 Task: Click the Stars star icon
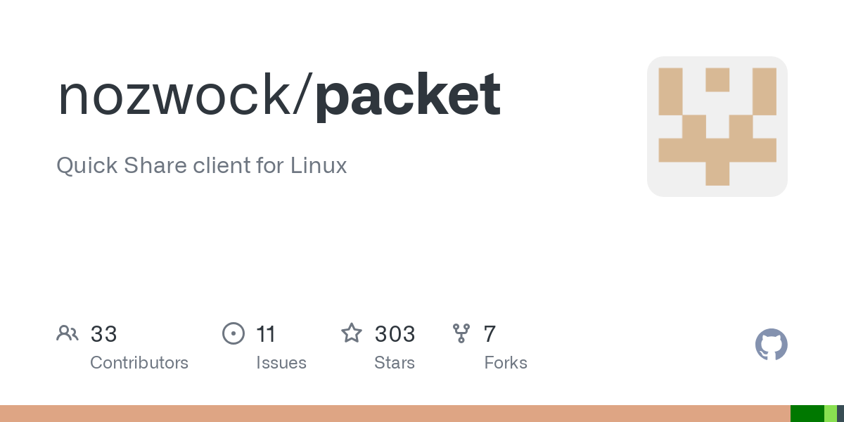(x=352, y=333)
